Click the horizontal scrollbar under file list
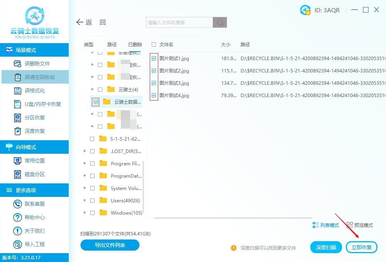 (x=233, y=218)
